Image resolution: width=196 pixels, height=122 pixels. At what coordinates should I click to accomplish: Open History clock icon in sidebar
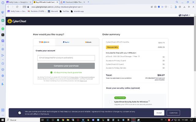tap(3, 64)
